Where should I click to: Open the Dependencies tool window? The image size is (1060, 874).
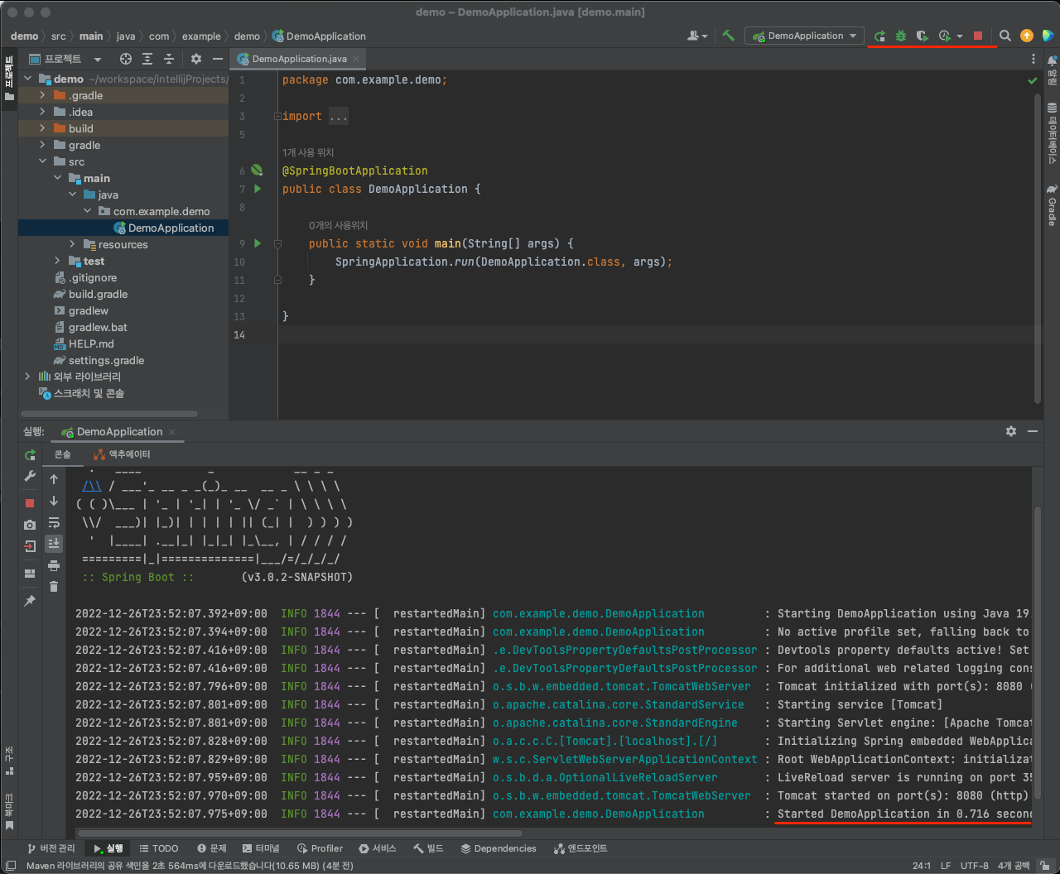[x=498, y=848]
